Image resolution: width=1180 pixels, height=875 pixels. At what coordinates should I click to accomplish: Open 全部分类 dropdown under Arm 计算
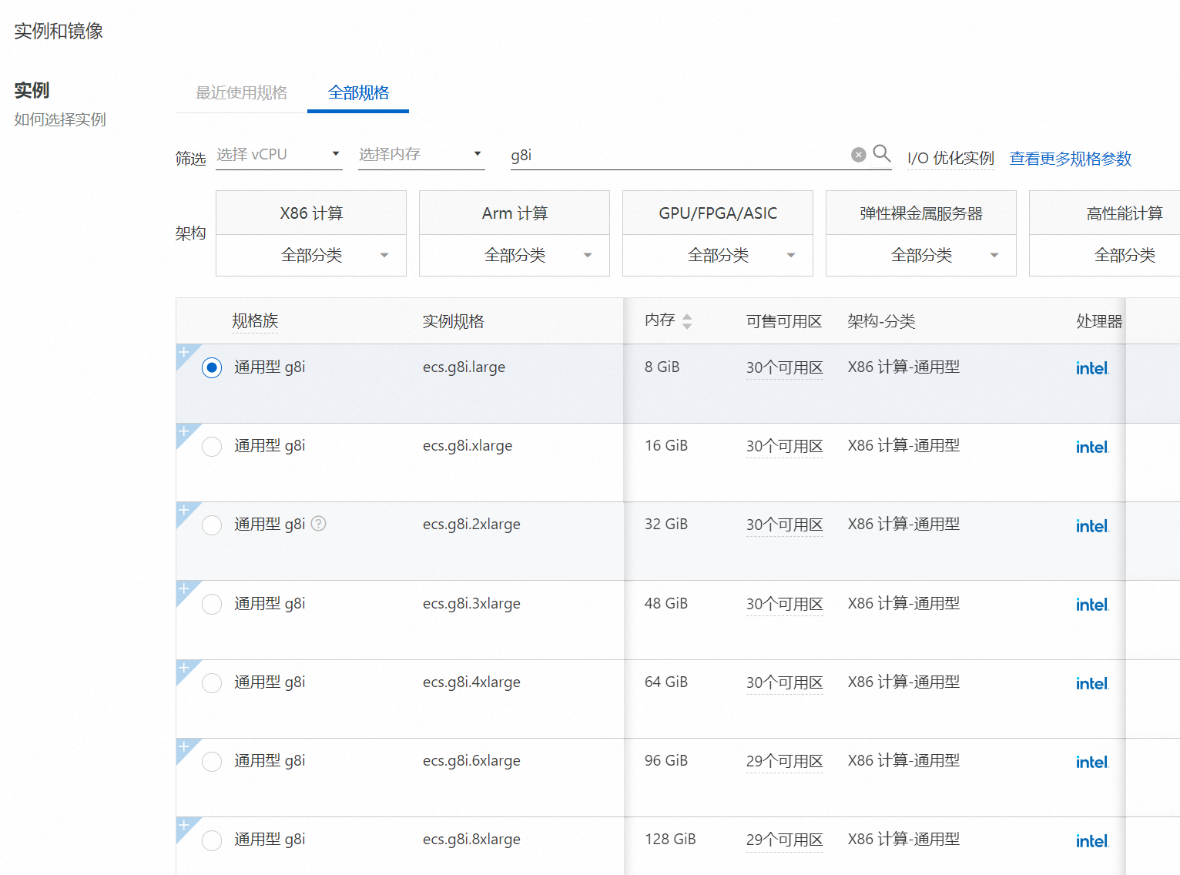click(x=515, y=255)
